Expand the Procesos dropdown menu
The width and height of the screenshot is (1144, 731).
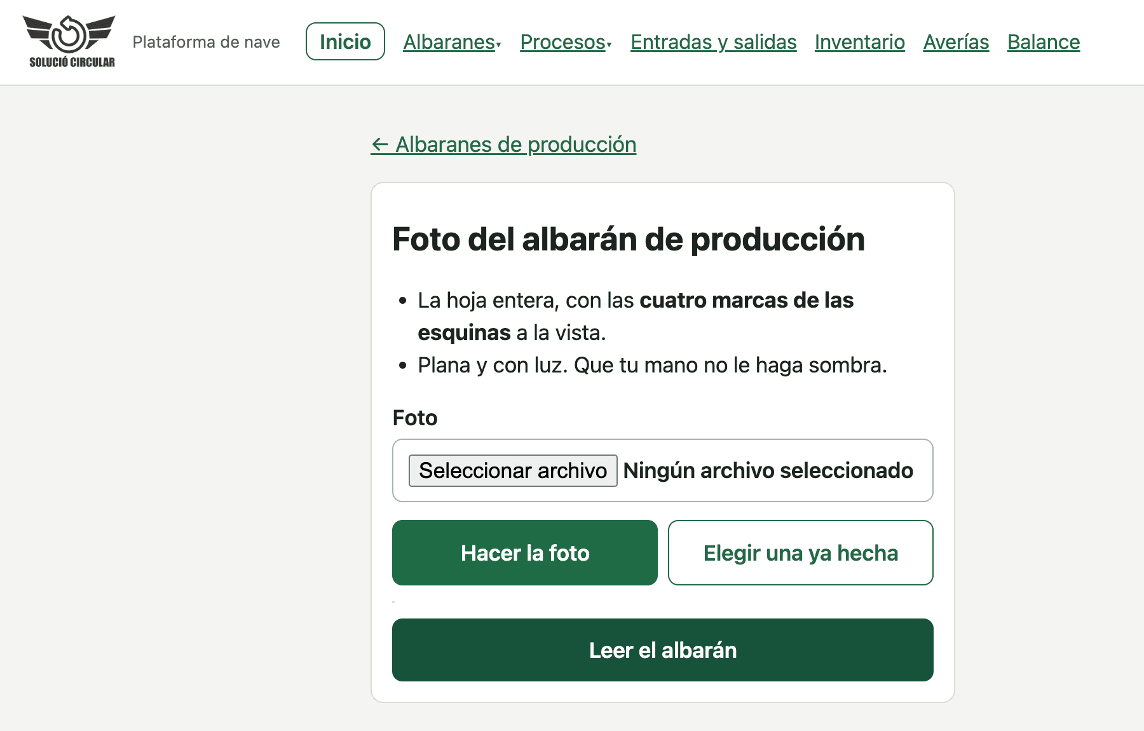[566, 42]
